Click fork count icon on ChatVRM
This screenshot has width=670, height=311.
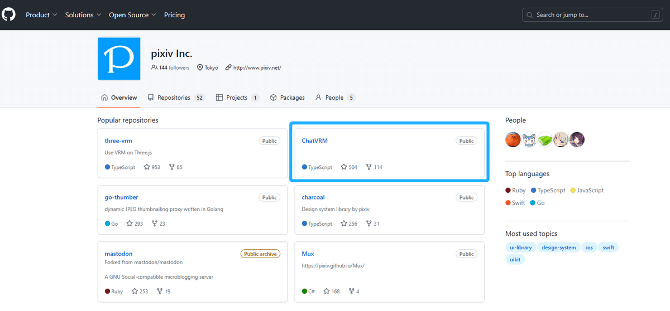pyautogui.click(x=368, y=167)
